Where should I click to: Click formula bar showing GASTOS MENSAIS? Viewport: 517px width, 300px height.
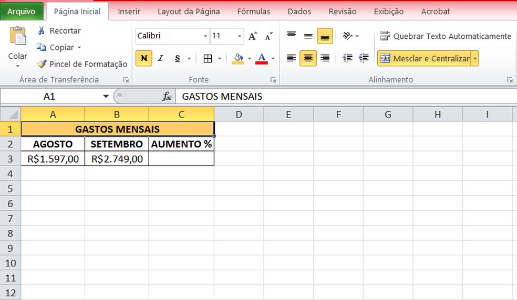346,97
